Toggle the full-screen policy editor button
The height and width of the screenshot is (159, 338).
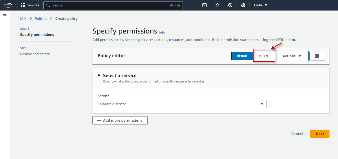(x=317, y=56)
